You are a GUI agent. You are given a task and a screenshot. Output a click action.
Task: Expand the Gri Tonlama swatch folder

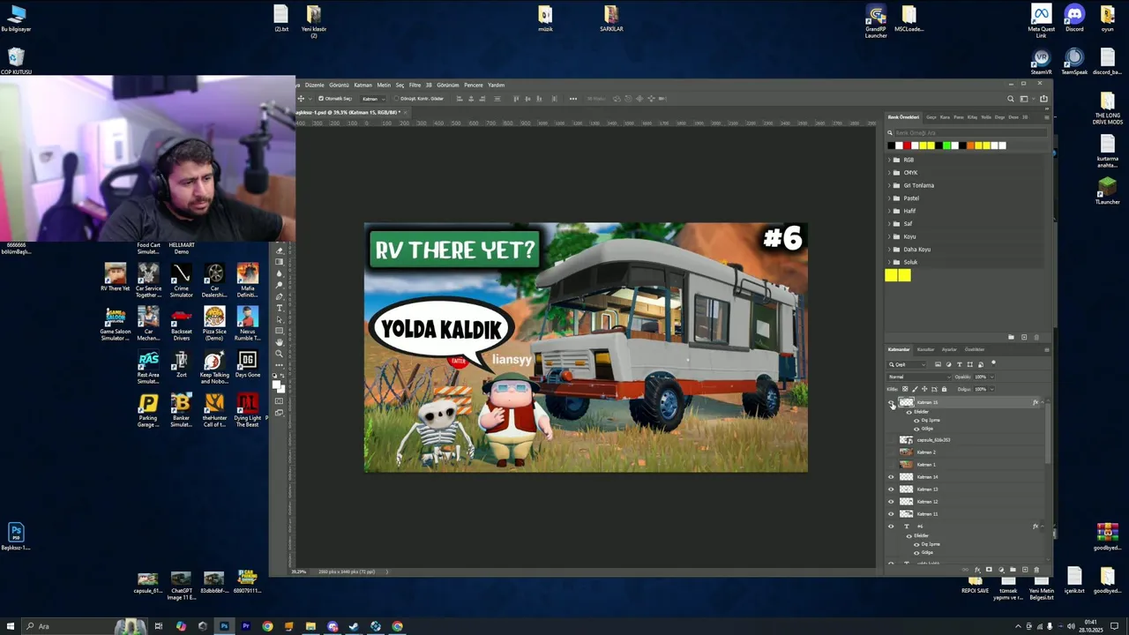(x=888, y=186)
